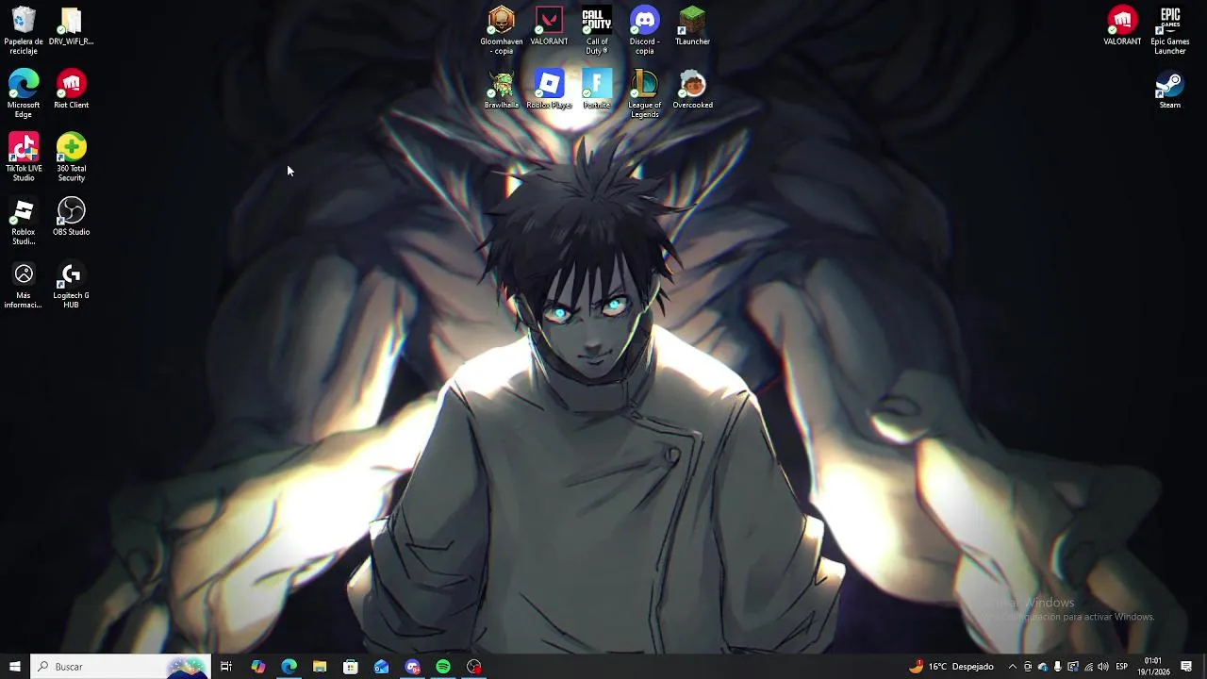This screenshot has width=1207, height=679.
Task: Select the Riot Client desktop shortcut
Action: [x=71, y=90]
